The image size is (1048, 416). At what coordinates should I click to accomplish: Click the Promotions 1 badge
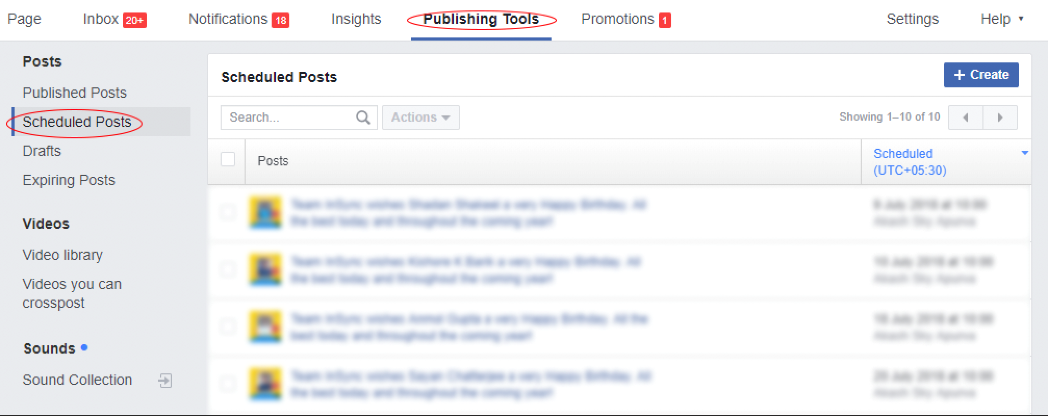coord(664,20)
